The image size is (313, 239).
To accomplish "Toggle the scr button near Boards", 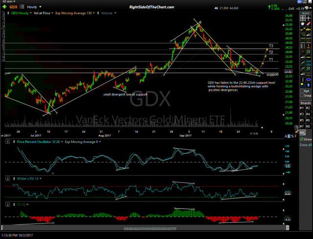I will click(303, 133).
